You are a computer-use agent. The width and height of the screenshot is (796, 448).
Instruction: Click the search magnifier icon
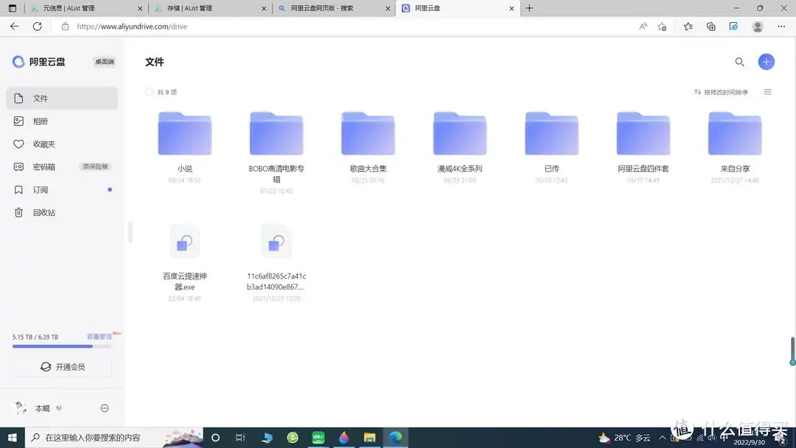click(739, 62)
